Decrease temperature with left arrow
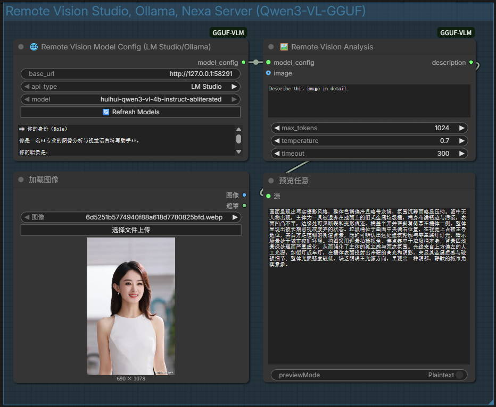Screen dimensions: 496x407 277,141
